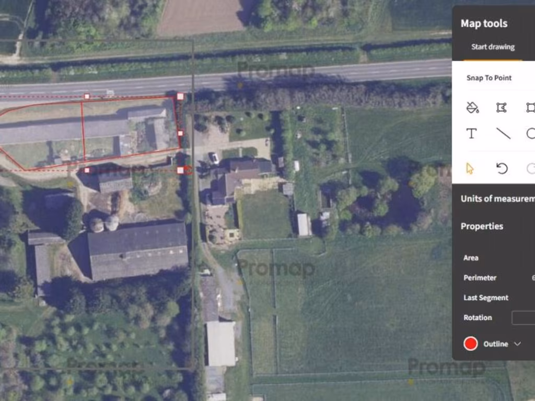
Task: Expand the Units of measurement section
Action: [497, 198]
